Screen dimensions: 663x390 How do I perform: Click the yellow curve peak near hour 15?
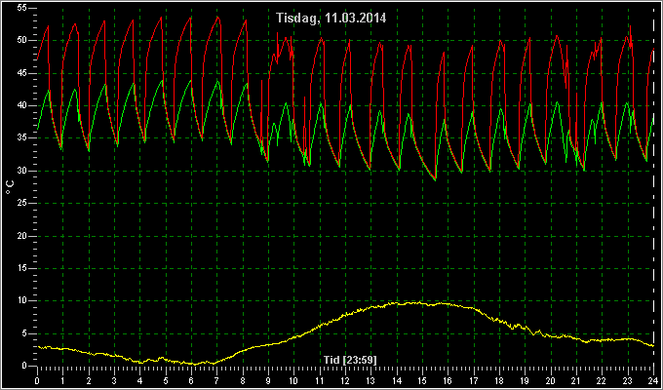coord(418,302)
